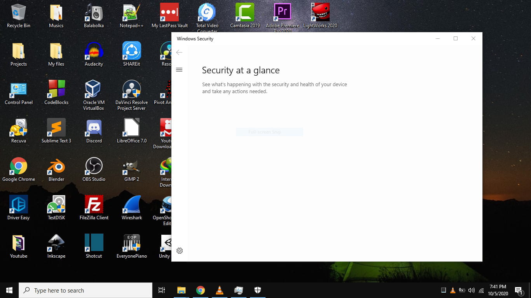Select the My LastPass Vault shortcut

tap(169, 16)
